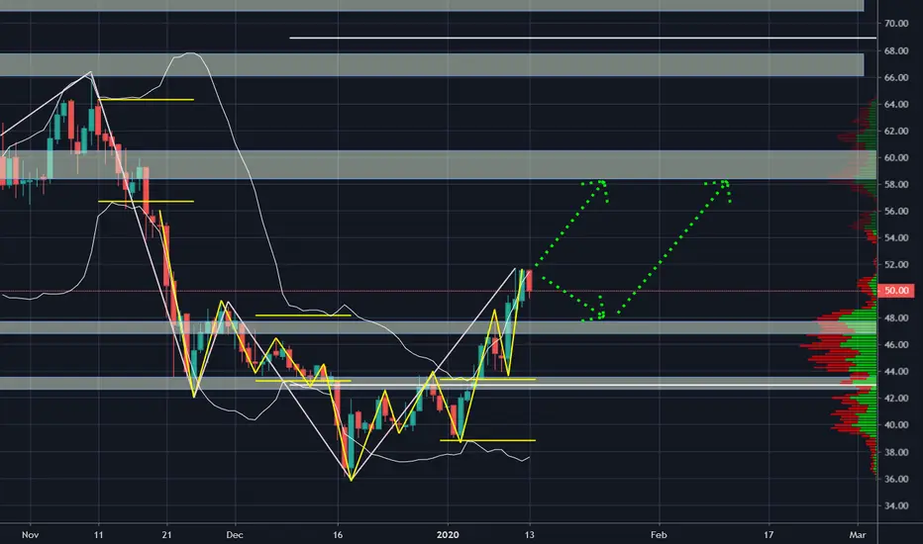Image resolution: width=923 pixels, height=544 pixels.
Task: Click the 40.00 price axis label
Action: pos(896,425)
